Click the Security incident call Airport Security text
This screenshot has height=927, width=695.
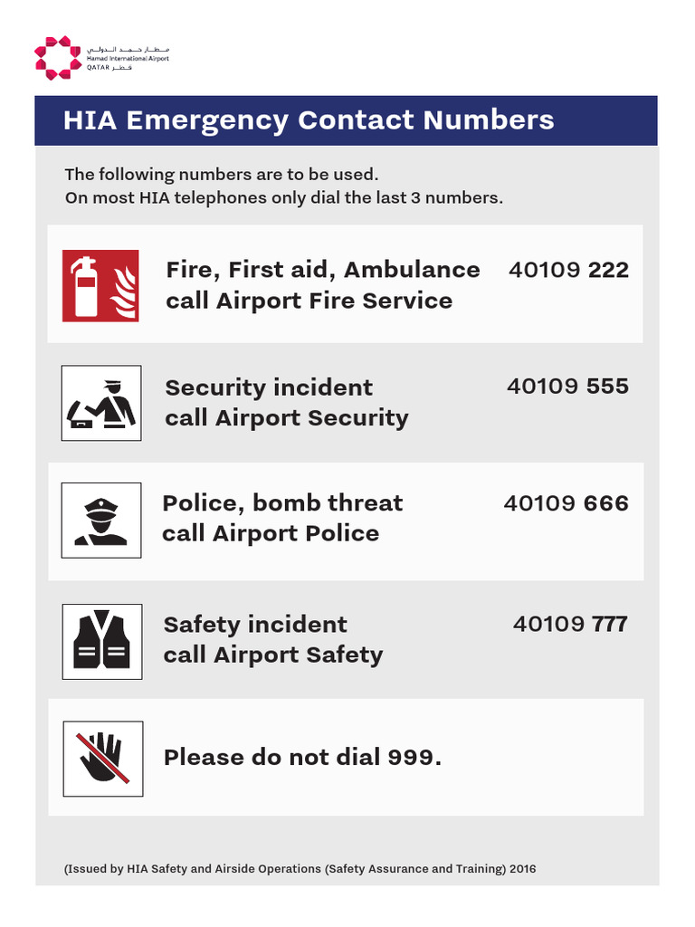(x=287, y=403)
